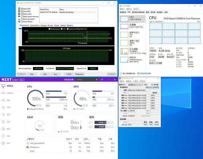Select the CPU performance thumbnail in Task Manager
The width and height of the screenshot is (203, 159).
124,19
